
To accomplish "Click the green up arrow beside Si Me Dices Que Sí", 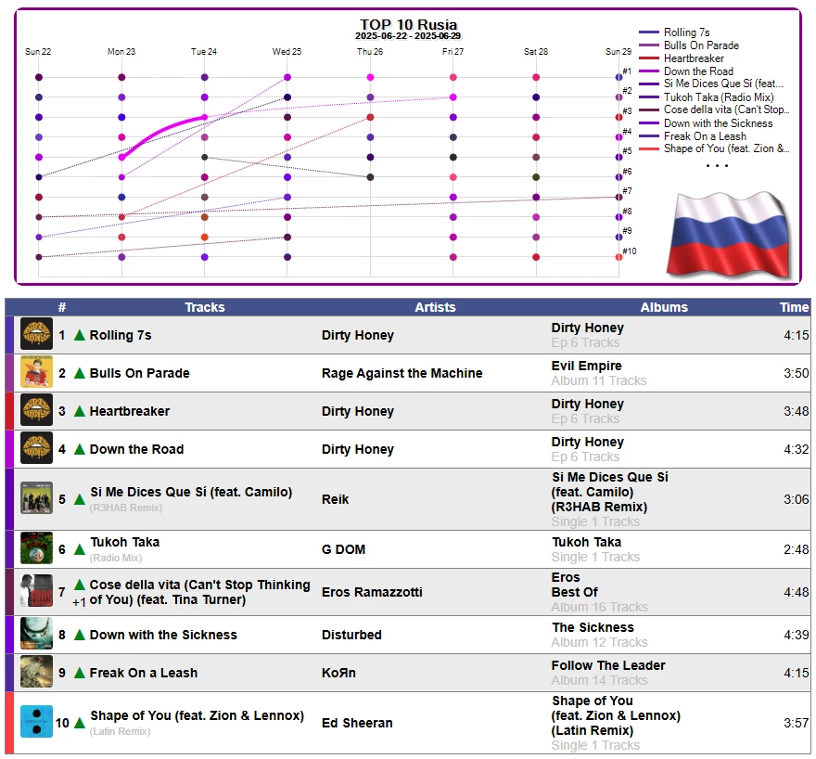I will tap(80, 499).
